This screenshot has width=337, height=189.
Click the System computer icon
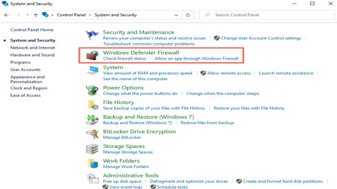92,70
